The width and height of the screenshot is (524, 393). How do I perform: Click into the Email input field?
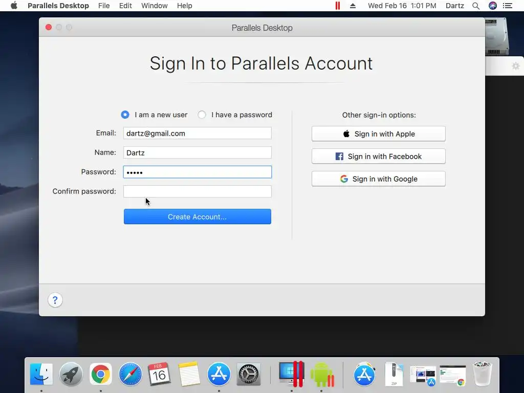[x=197, y=134]
